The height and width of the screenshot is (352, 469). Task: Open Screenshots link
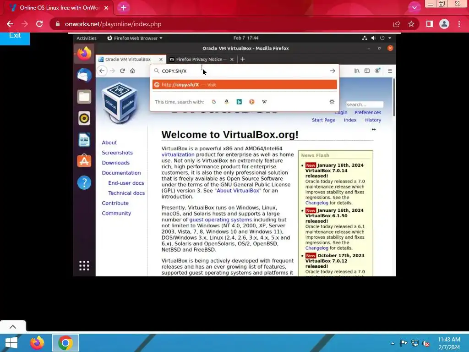click(117, 153)
